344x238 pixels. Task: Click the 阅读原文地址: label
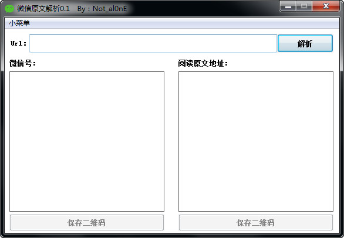[203, 63]
